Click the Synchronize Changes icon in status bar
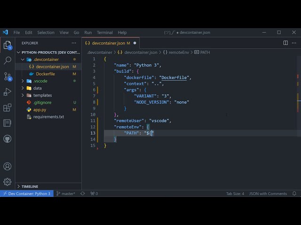Screen dimensions: 301x225 83,194
